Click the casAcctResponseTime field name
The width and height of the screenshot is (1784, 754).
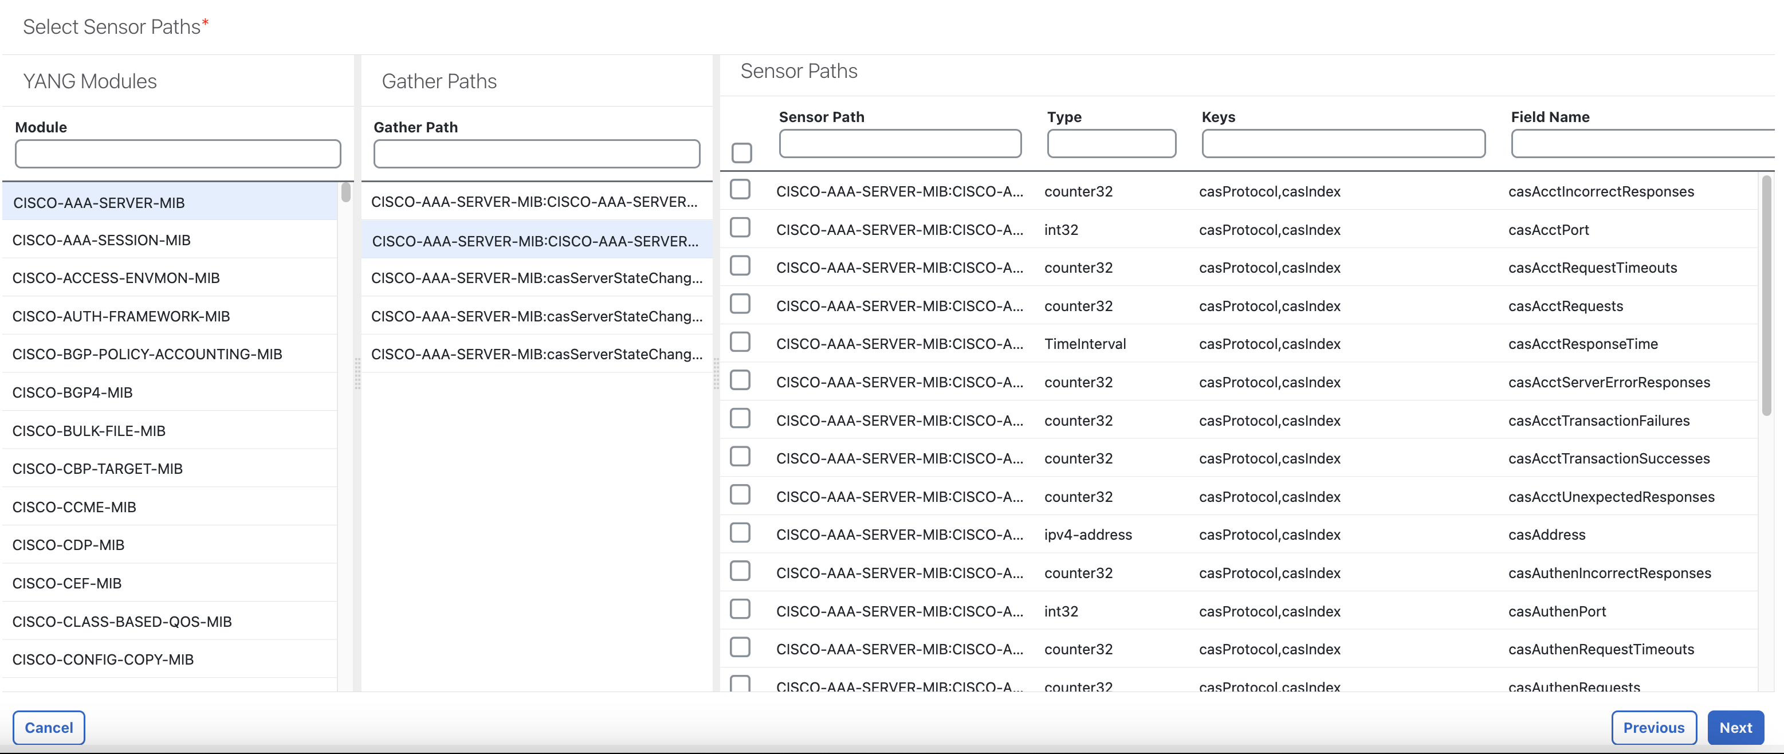point(1582,344)
